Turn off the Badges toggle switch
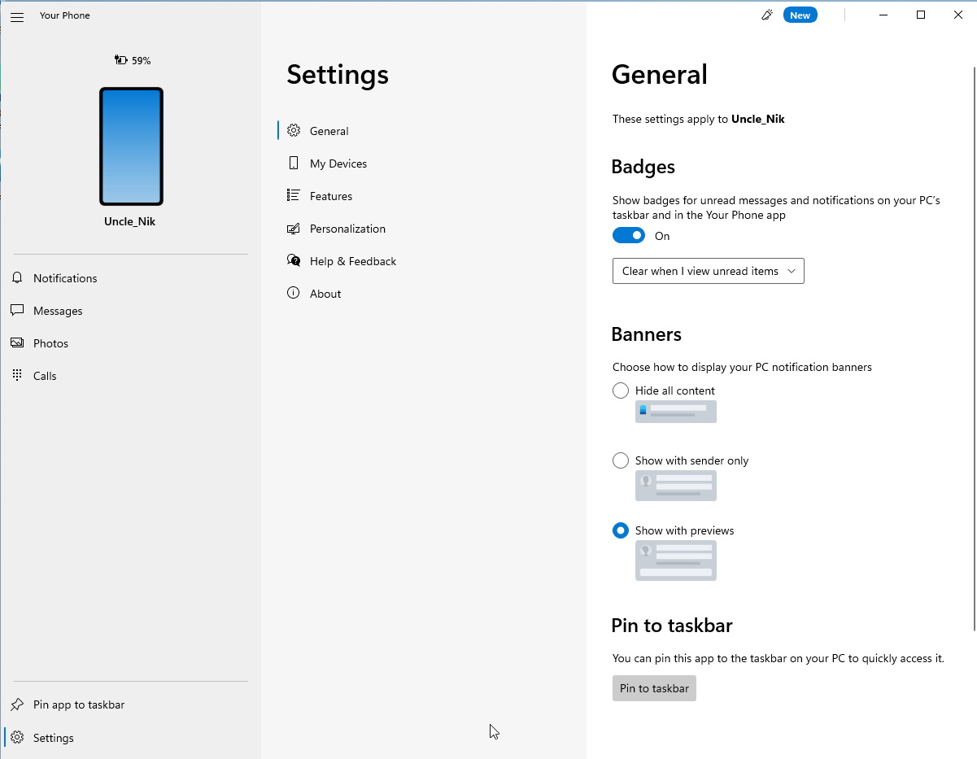Image resolution: width=977 pixels, height=759 pixels. pyautogui.click(x=629, y=236)
